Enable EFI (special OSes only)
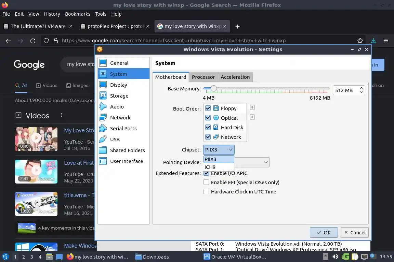This screenshot has height=262, width=394. coord(206,182)
